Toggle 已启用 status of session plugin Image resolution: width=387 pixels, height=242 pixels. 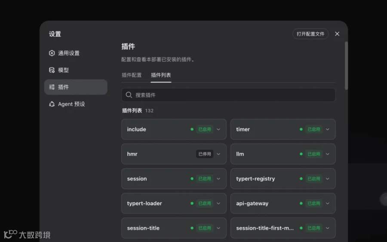coord(205,179)
